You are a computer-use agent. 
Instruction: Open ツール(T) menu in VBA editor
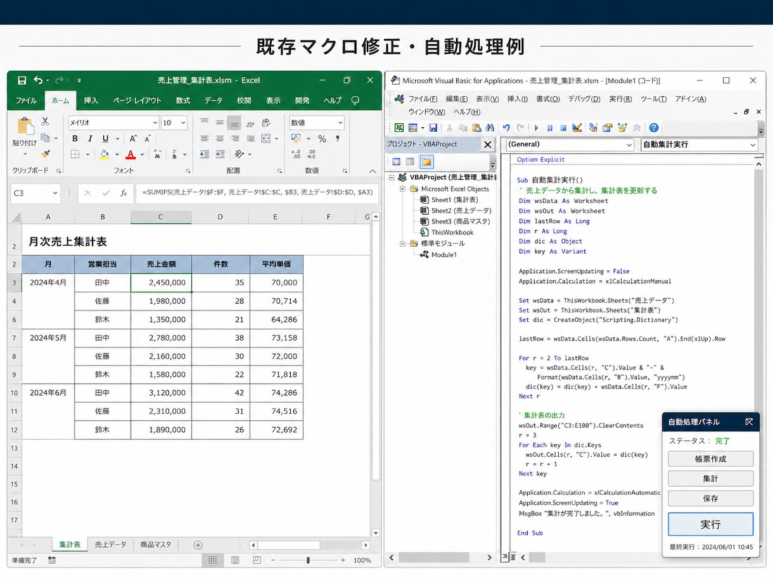653,99
